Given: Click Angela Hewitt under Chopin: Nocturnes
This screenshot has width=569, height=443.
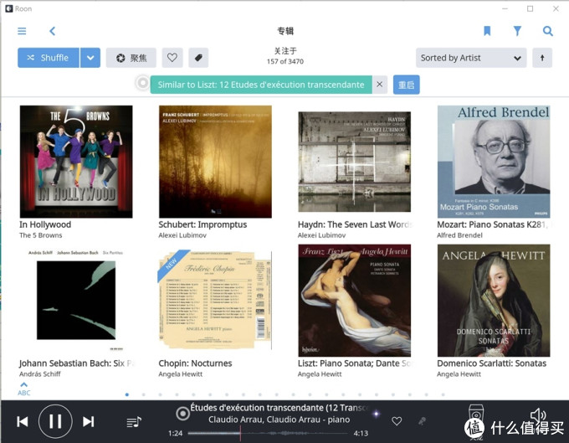Looking at the screenshot, I should pyautogui.click(x=181, y=374).
